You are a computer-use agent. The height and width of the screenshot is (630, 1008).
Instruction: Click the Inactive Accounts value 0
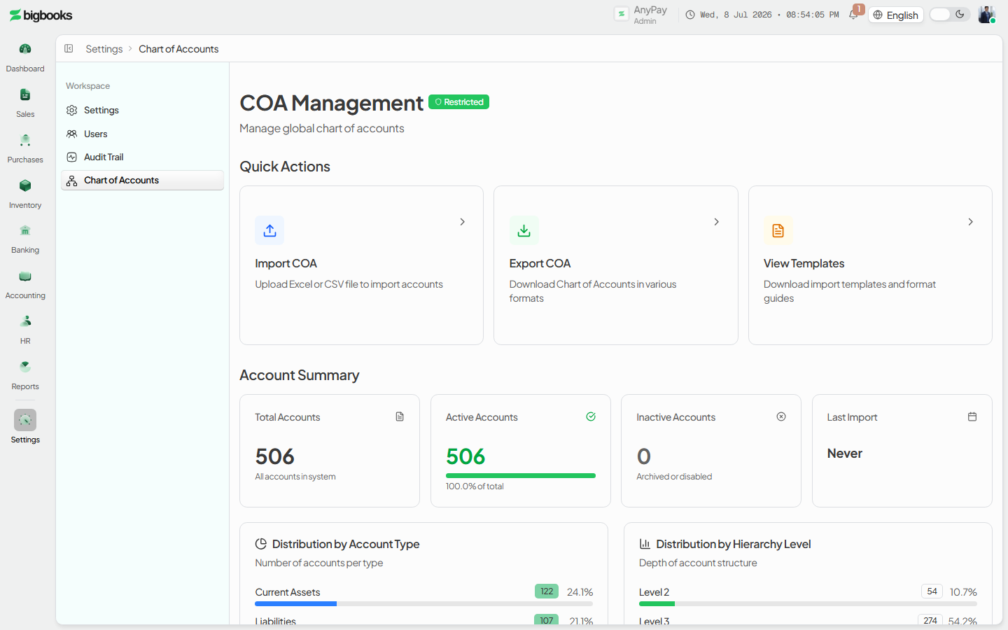tap(644, 456)
